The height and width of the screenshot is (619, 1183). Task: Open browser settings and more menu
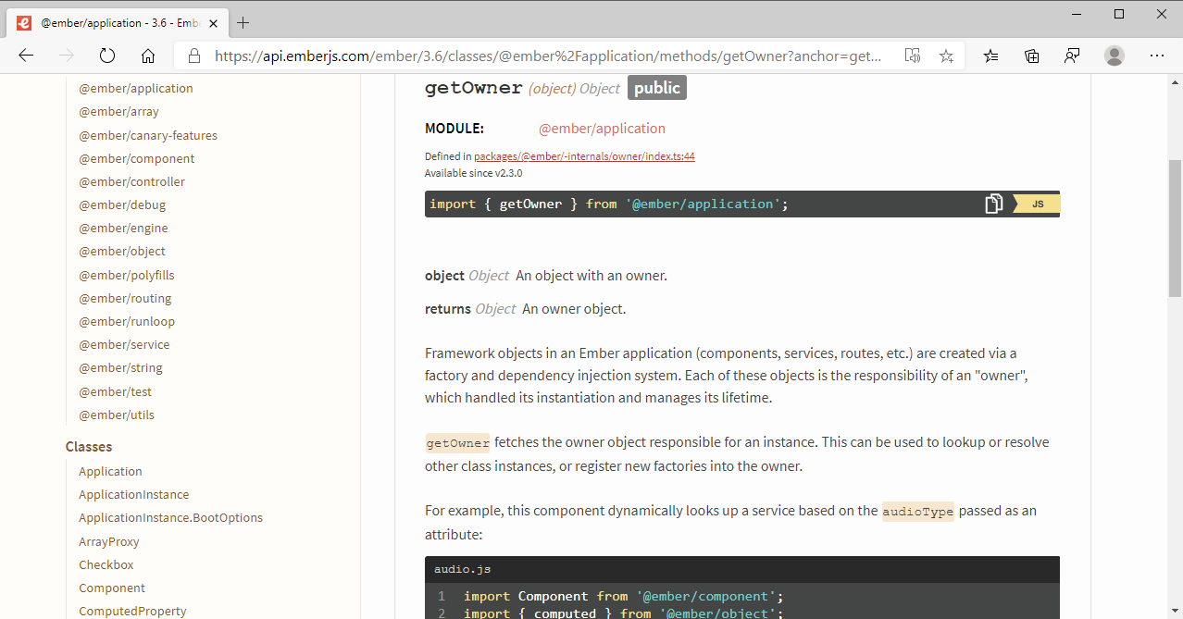point(1157,56)
